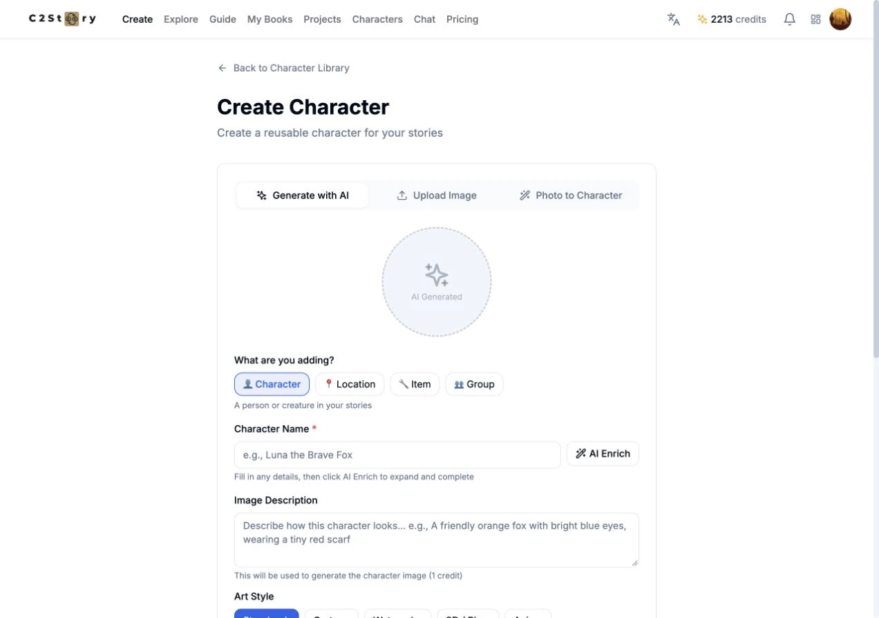Open the Pricing page
The height and width of the screenshot is (618, 879).
click(462, 19)
